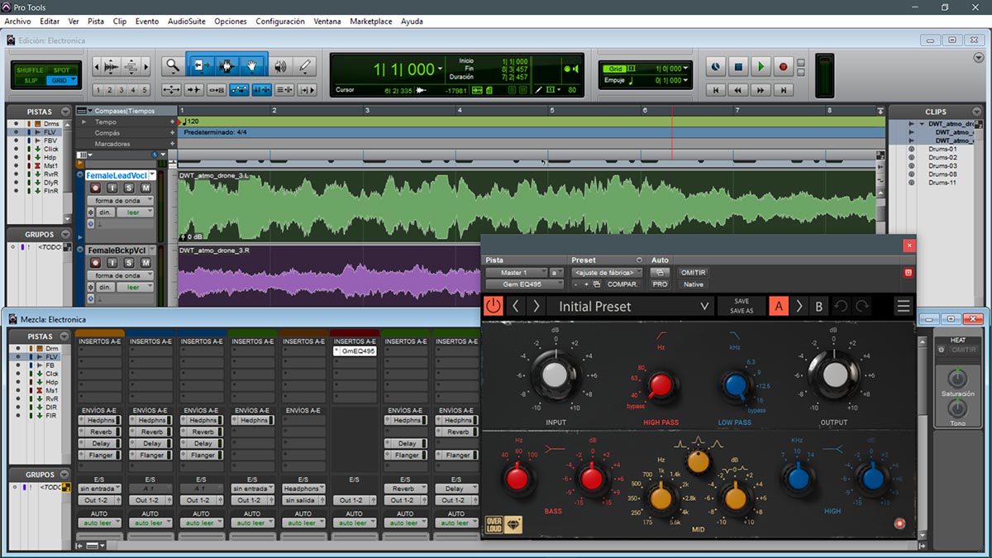Pick the Grabber hand tool
Screen dimensions: 992x558
click(253, 66)
